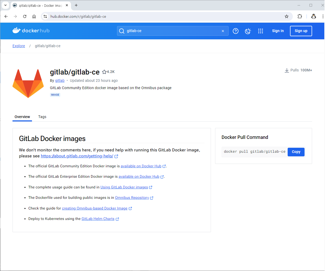Click the Sign up button

click(301, 31)
